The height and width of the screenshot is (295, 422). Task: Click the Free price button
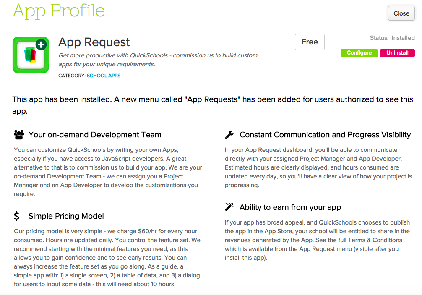coord(310,42)
